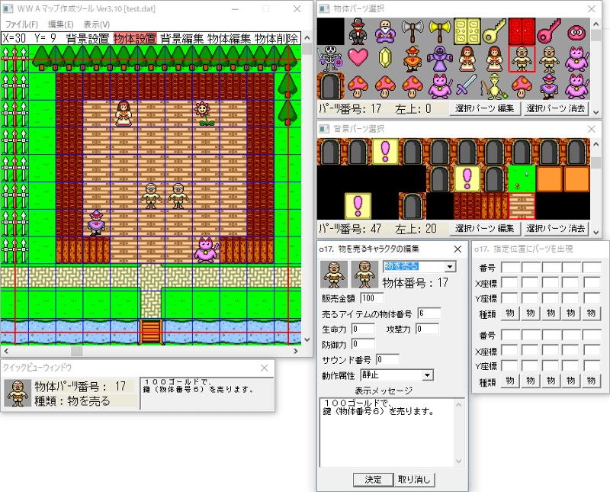Viewport: 610px width, 492px height.
Task: Select the red mushroom object part
Action: tap(357, 85)
